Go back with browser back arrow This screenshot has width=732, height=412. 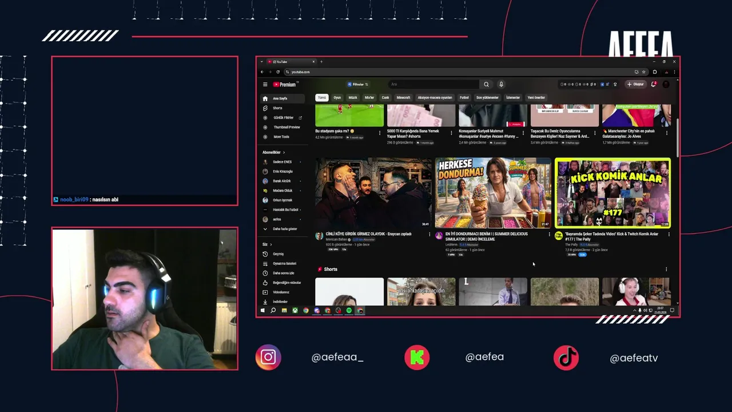point(262,72)
